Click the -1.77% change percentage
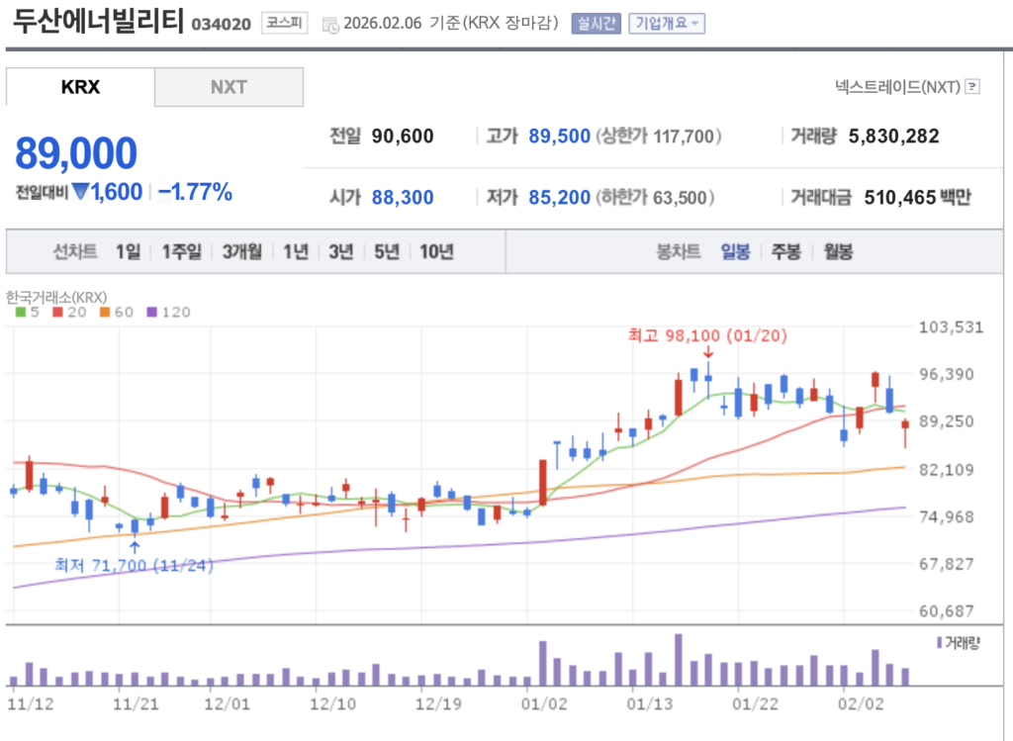 (195, 192)
